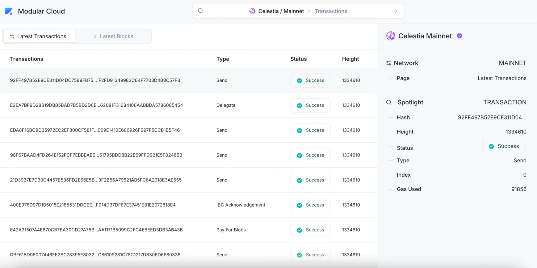Click Transactions breadcrumb in search bar

[x=331, y=11]
